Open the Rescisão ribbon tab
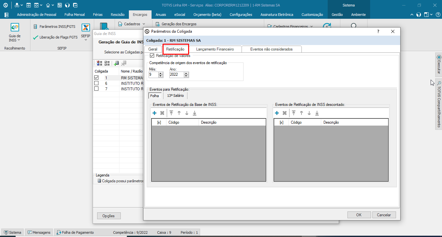This screenshot has height=237, width=442. (x=118, y=15)
